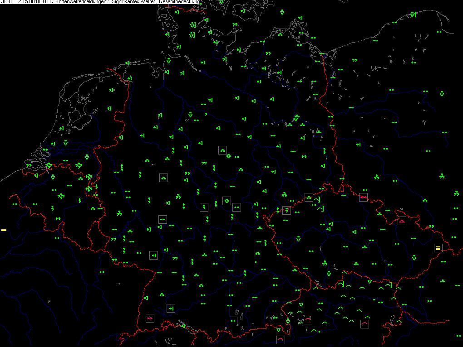Click the northernmost boxed three-dot rain symbol
The height and width of the screenshot is (347, 463).
(222, 150)
